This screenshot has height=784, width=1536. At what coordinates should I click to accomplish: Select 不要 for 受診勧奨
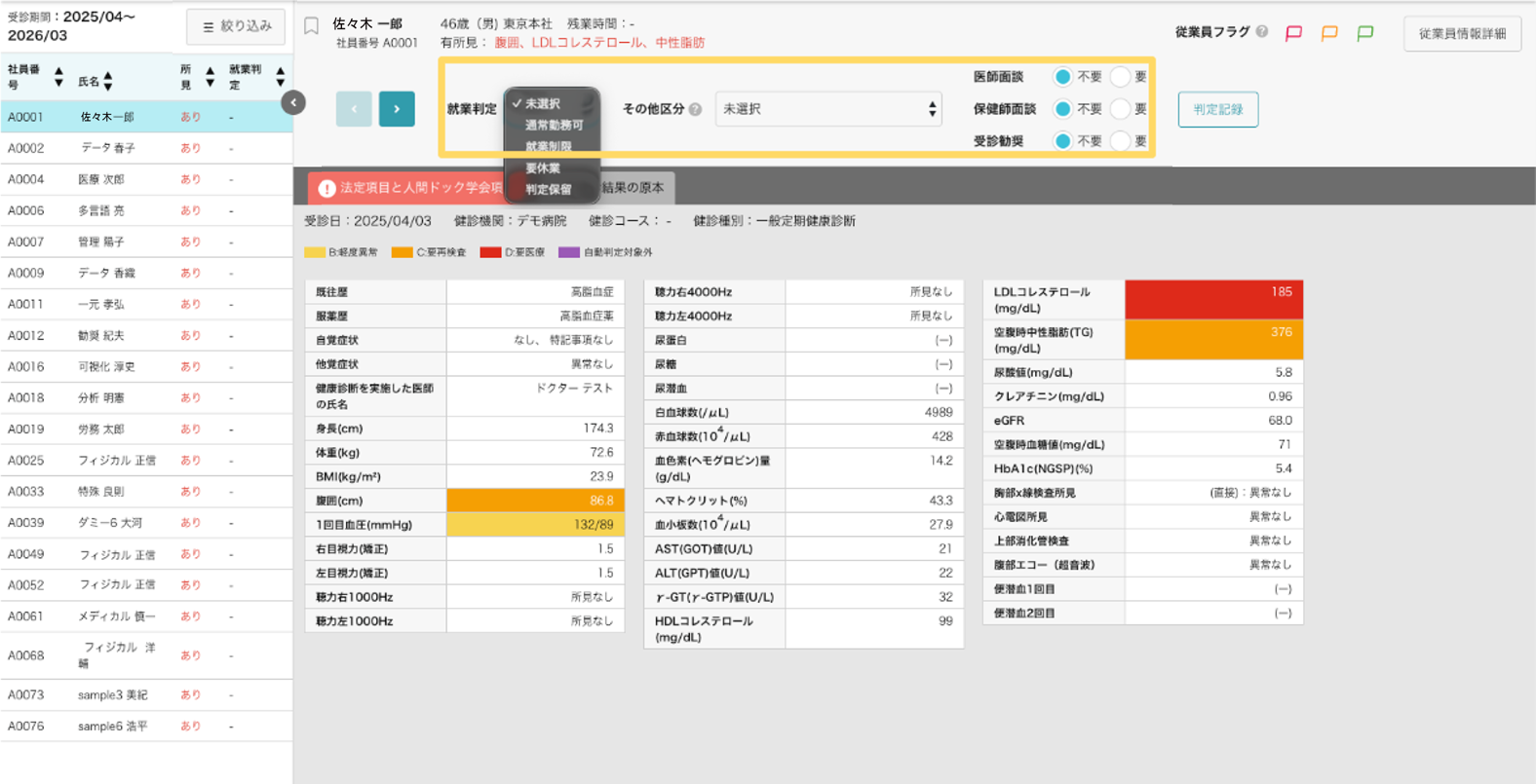pyautogui.click(x=1062, y=141)
